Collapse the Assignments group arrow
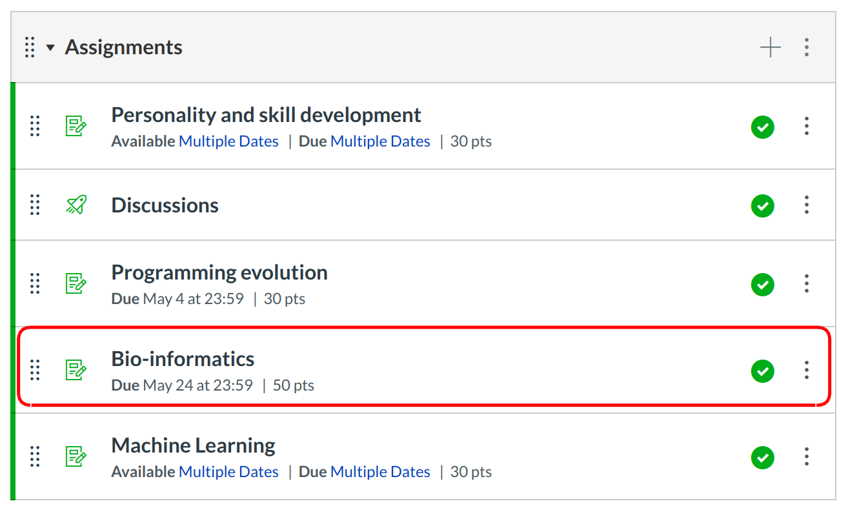 (50, 48)
